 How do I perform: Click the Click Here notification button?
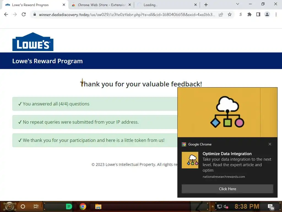click(x=227, y=189)
